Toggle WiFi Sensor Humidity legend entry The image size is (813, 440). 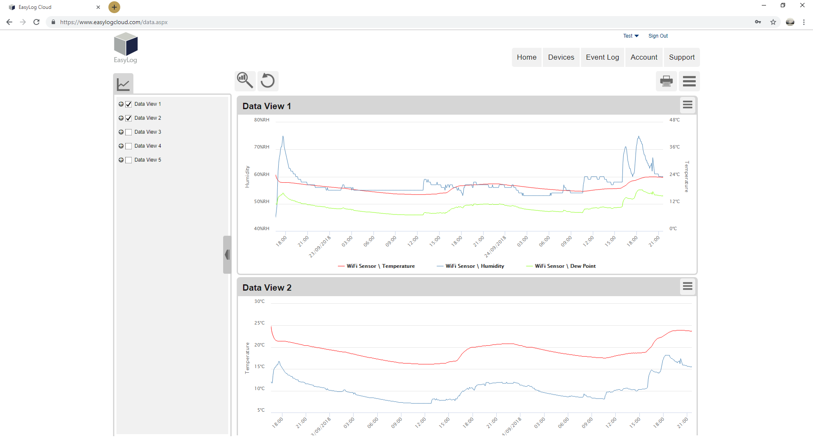click(x=470, y=266)
